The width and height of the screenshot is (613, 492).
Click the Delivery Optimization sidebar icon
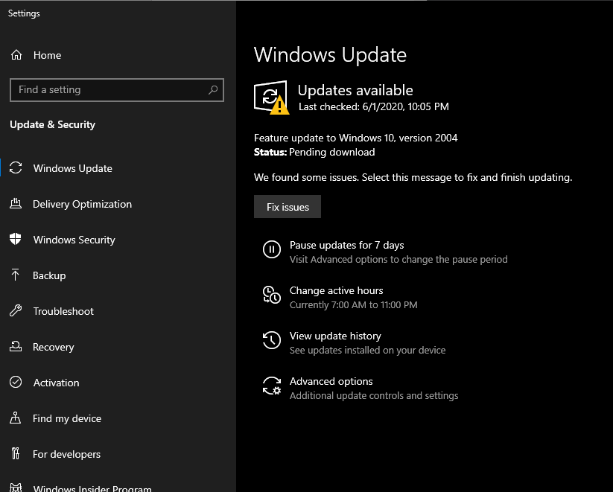tap(16, 204)
